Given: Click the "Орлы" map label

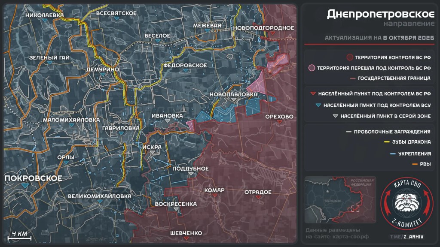Looking at the screenshot, I should pyautogui.click(x=66, y=157).
